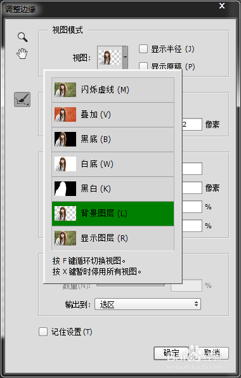Click the 确定 button
Viewport: 241px width, 378px height.
click(x=171, y=353)
